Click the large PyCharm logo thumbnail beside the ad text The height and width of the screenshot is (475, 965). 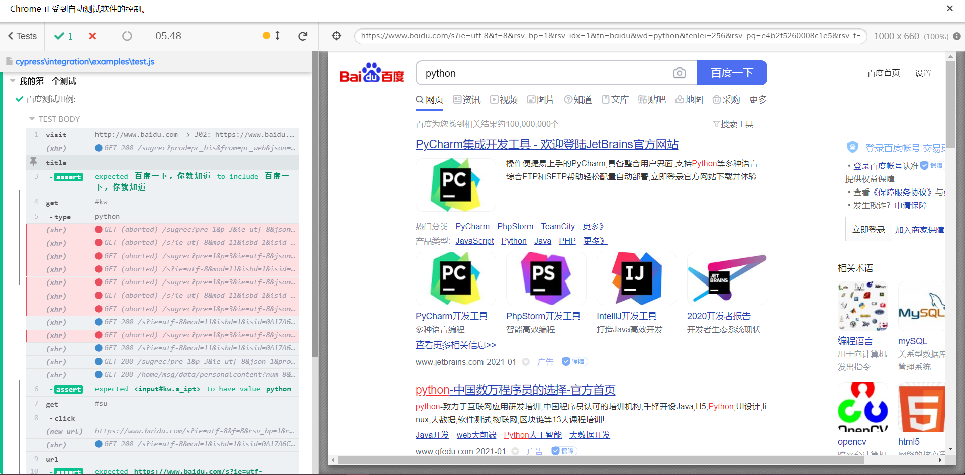point(455,184)
